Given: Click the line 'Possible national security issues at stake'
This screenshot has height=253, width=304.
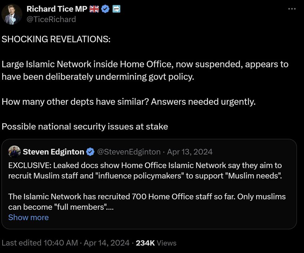Looking at the screenshot, I should 85,127.
